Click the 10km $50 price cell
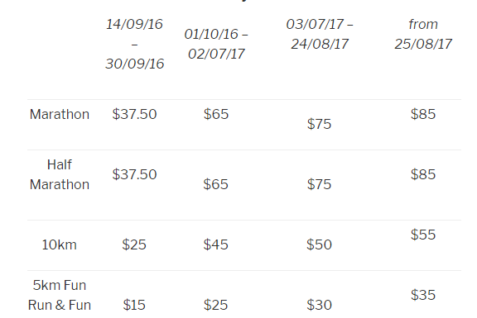This screenshot has height=318, width=477. [319, 244]
